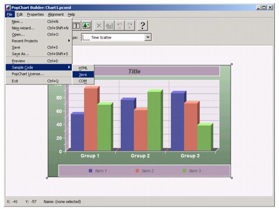Open help with the question mark icon

142,26
